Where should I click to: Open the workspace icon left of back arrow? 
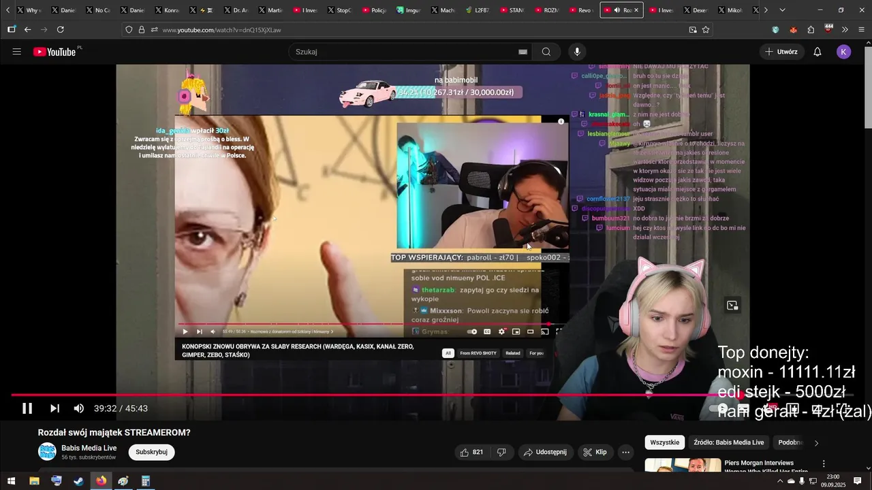(11, 29)
